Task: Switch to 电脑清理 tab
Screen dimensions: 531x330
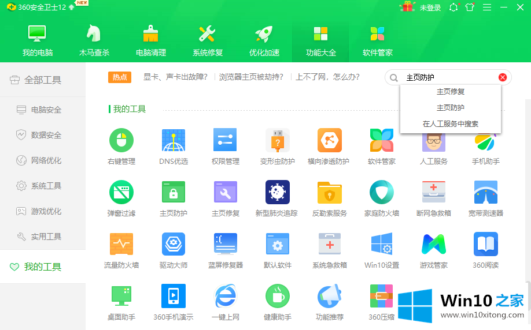Action: 151,40
